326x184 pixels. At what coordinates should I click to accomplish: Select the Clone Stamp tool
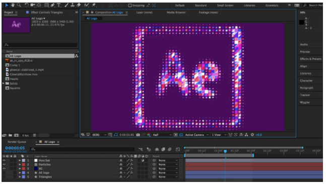click(x=73, y=5)
